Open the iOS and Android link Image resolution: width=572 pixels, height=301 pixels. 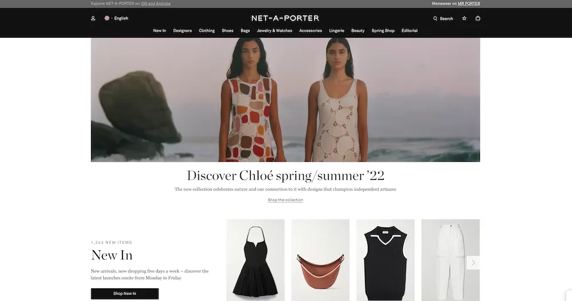coord(156,3)
